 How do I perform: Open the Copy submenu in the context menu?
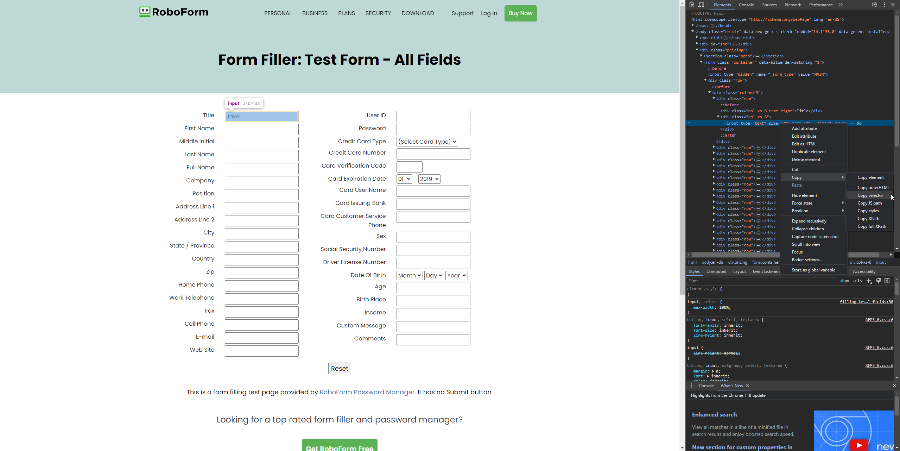click(x=797, y=177)
